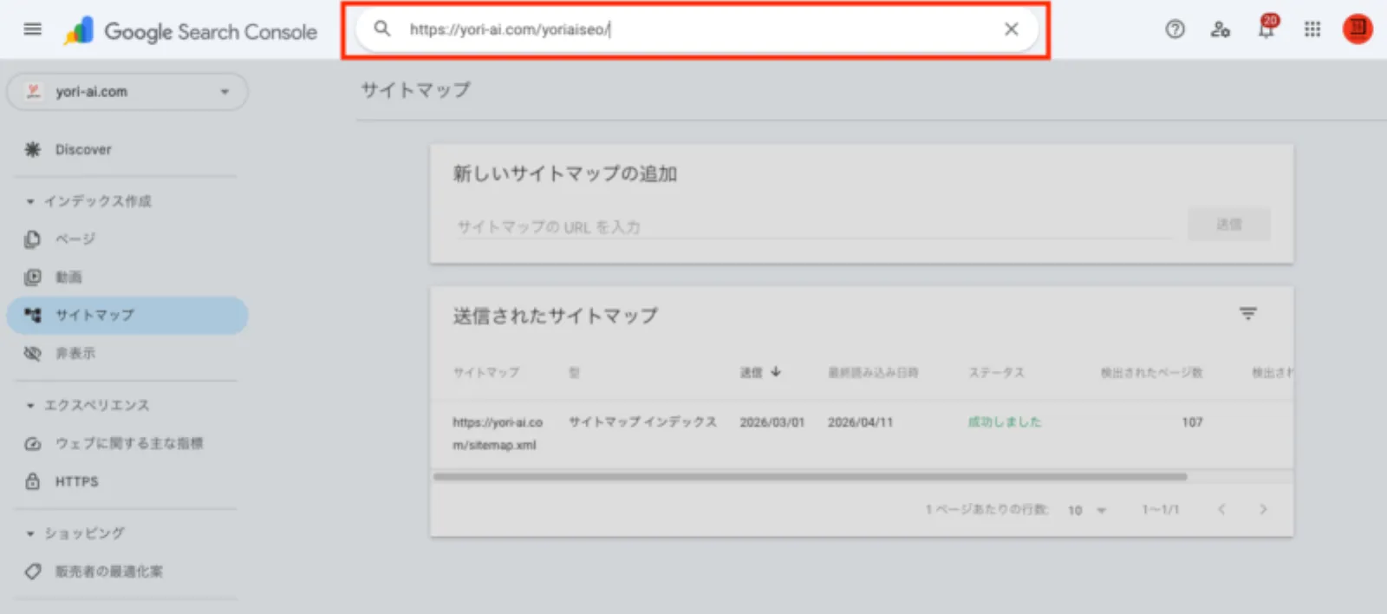Click the core web vitals gauge icon
This screenshot has height=614, width=1387.
(x=33, y=444)
